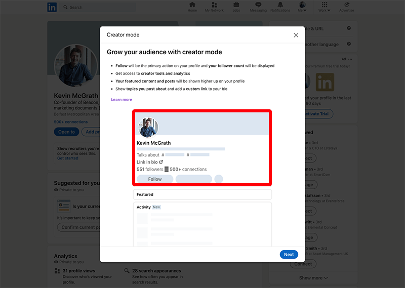Screen dimensions: 405x288
Task: Click the Follow button in preview
Action: (155, 179)
